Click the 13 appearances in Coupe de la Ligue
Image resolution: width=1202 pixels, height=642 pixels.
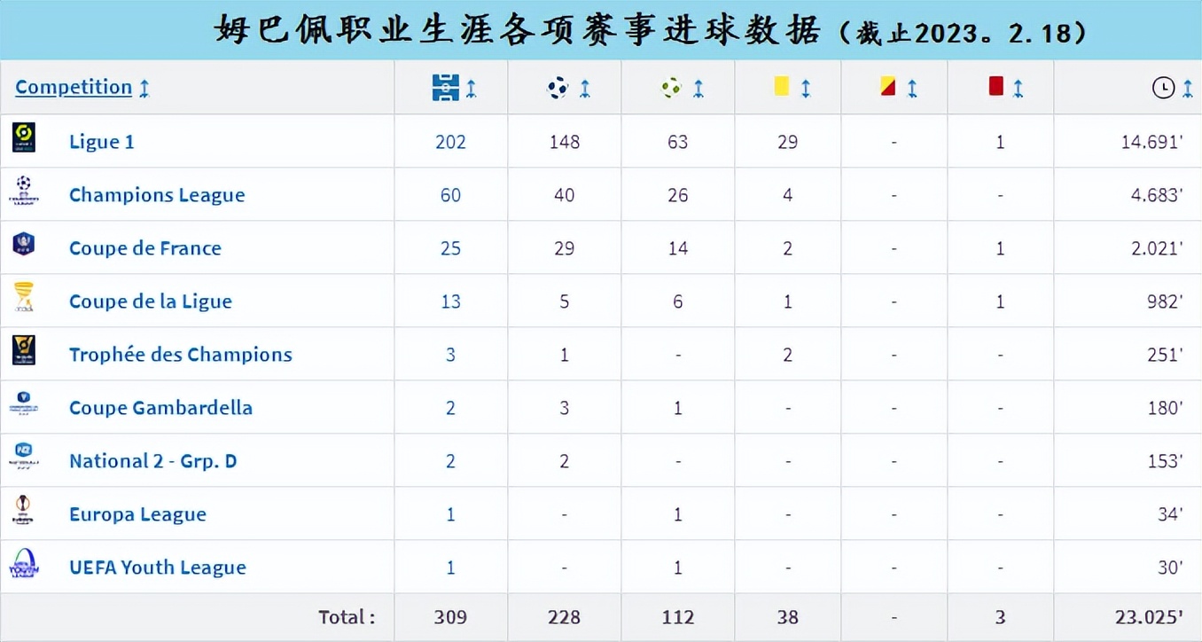tap(450, 301)
